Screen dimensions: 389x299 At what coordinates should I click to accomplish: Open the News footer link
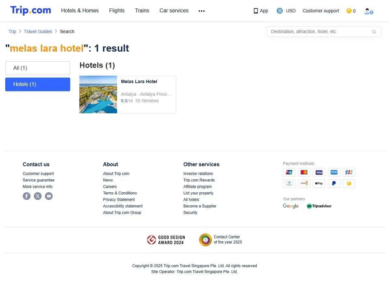108,180
